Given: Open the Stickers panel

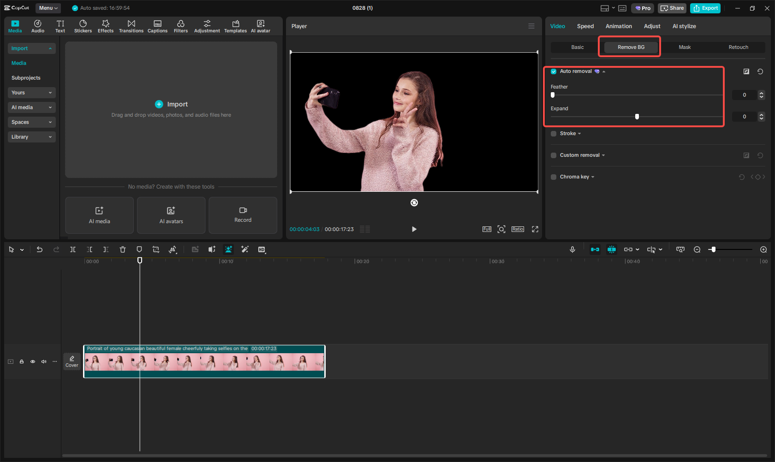Looking at the screenshot, I should [83, 26].
